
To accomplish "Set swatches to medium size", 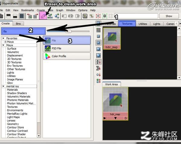I will [98, 43].
